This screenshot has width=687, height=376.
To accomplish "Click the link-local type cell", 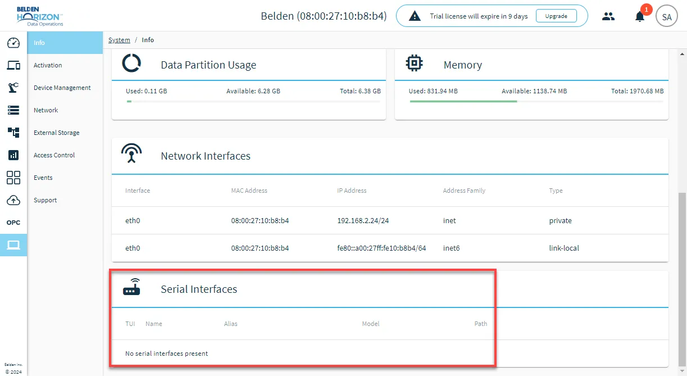I will [x=564, y=248].
